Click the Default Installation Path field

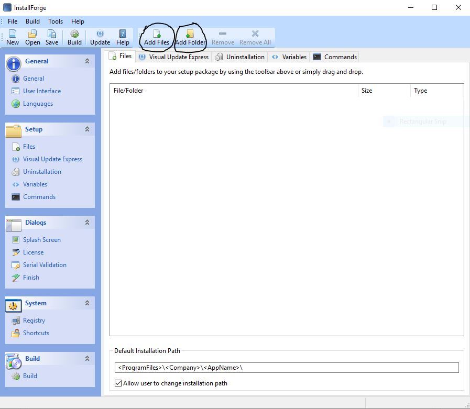click(287, 368)
